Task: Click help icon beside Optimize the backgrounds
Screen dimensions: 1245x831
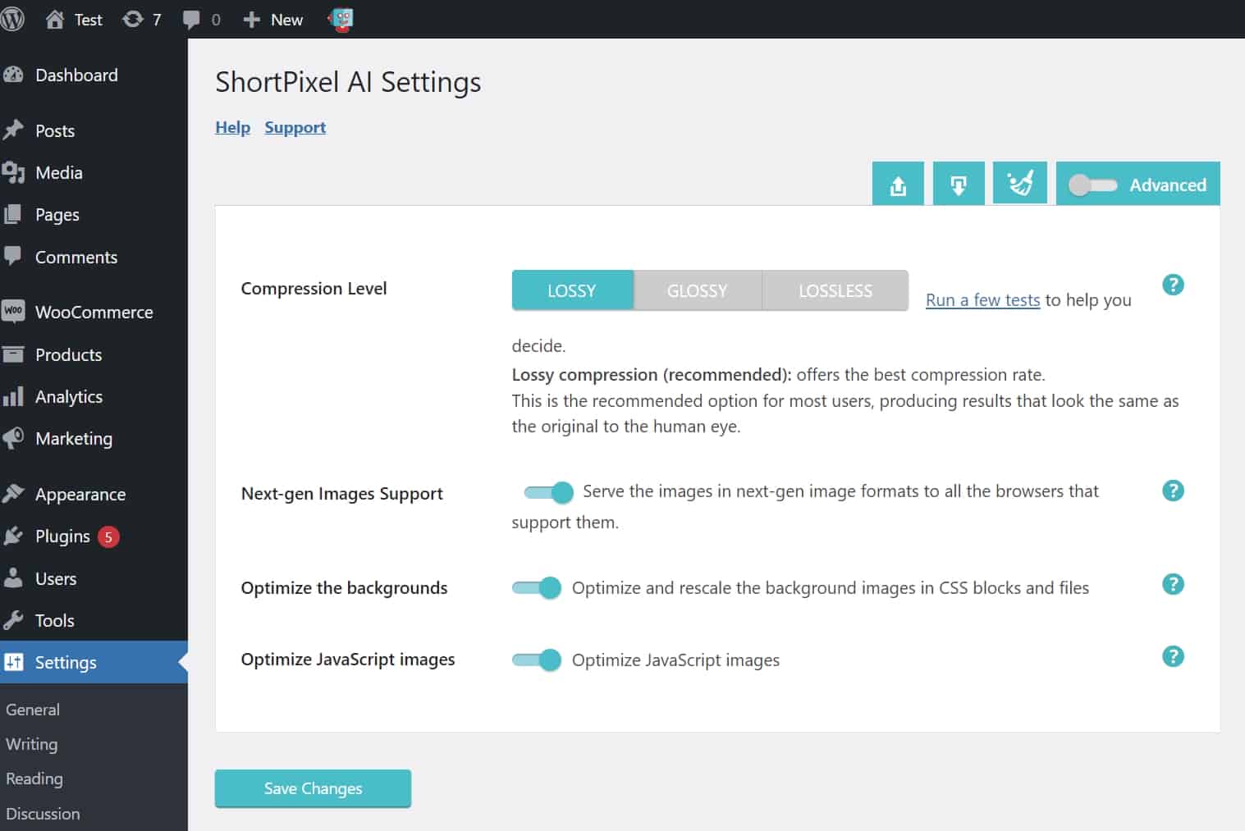Action: point(1173,584)
